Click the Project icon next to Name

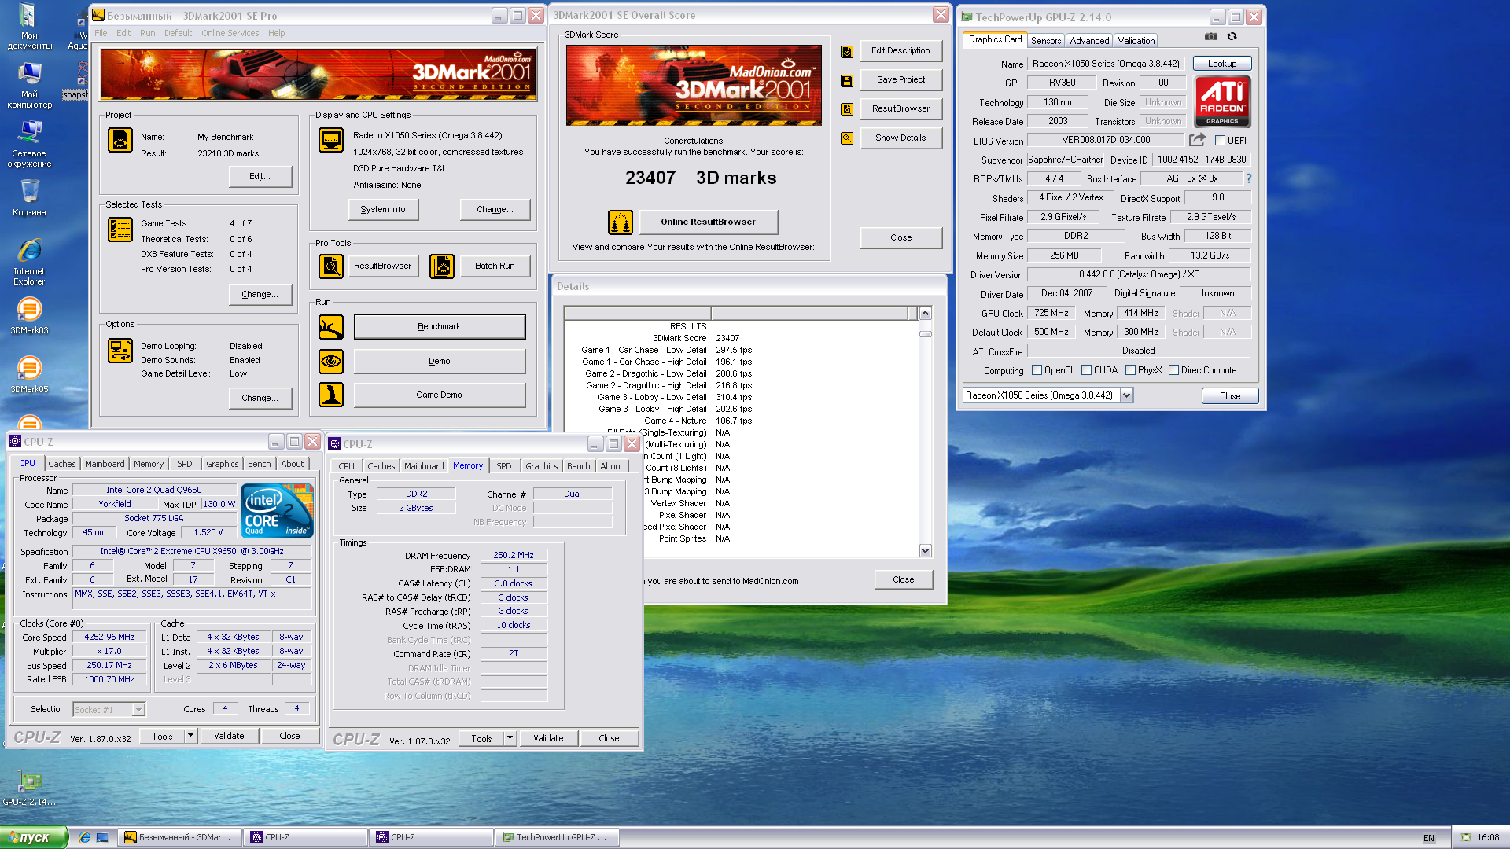pos(120,141)
